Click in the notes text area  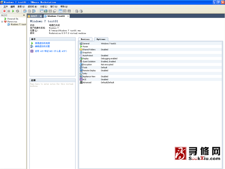(52, 125)
